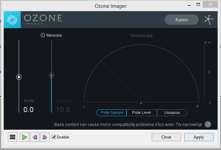Click the Stereoize power icon
Screen dimensions: 221x150
(43, 35)
